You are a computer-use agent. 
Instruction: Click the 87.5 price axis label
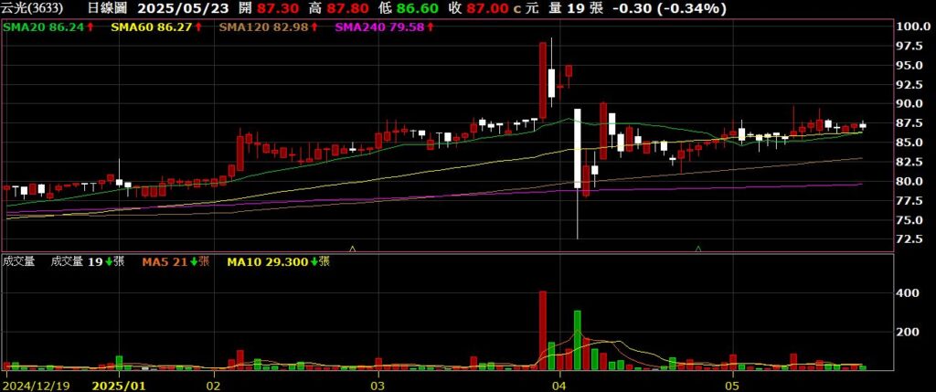click(909, 123)
